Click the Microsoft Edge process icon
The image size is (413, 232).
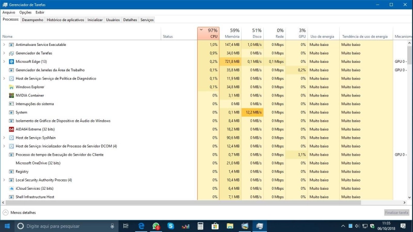coord(11,61)
